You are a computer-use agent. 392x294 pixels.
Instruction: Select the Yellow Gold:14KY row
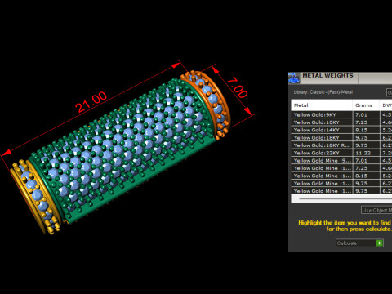pos(341,130)
